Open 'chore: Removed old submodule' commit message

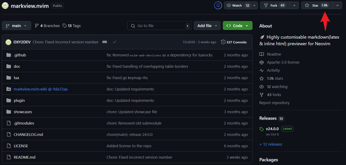(x=134, y=123)
